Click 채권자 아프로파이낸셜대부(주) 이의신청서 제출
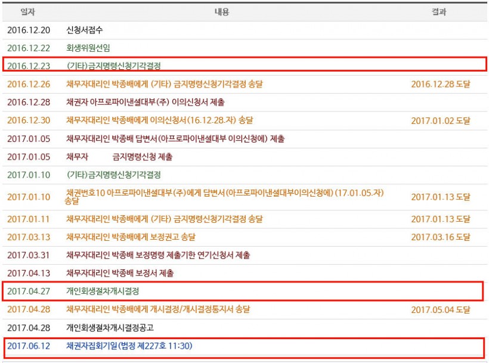489x363 pixels. [146, 102]
